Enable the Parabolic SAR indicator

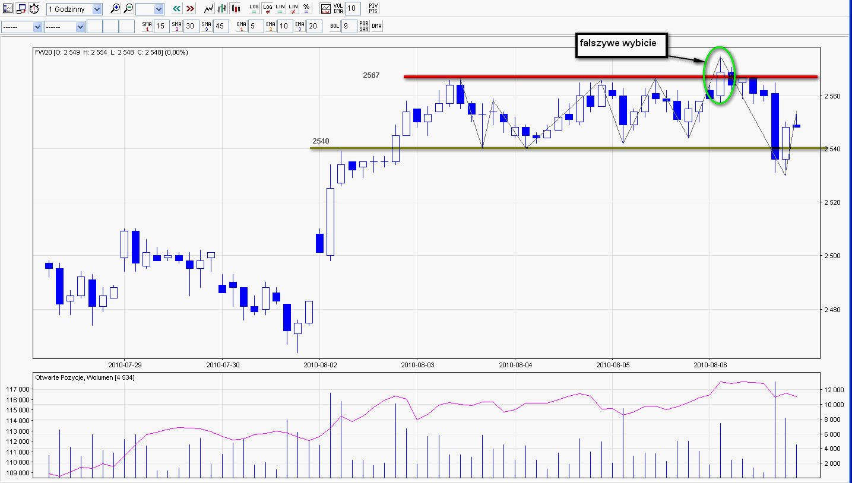coord(364,27)
